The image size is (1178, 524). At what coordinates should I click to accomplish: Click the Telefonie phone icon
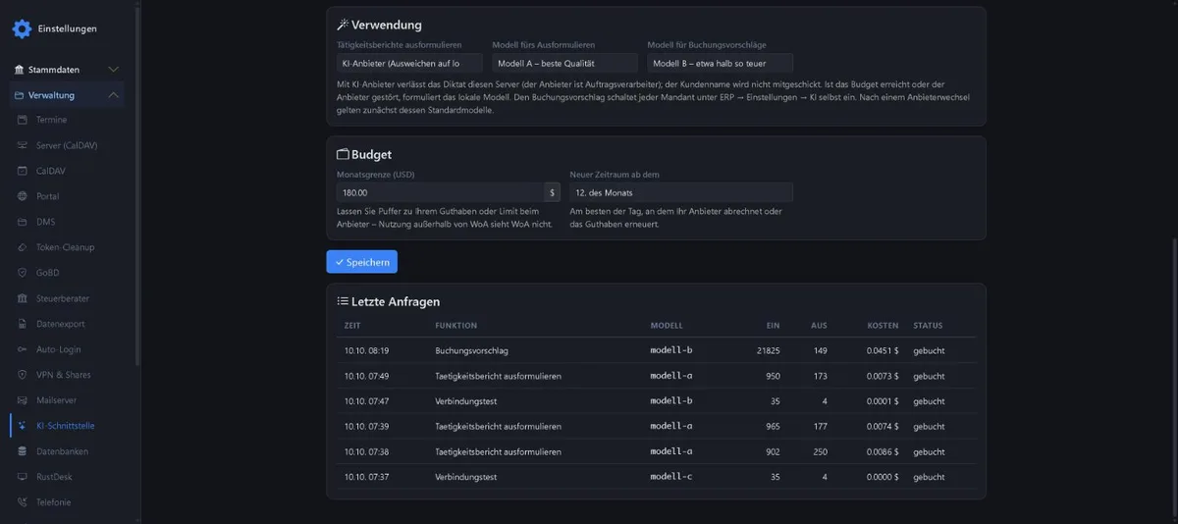pos(24,502)
